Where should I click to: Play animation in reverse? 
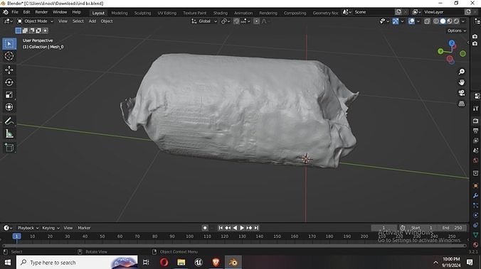coord(235,228)
